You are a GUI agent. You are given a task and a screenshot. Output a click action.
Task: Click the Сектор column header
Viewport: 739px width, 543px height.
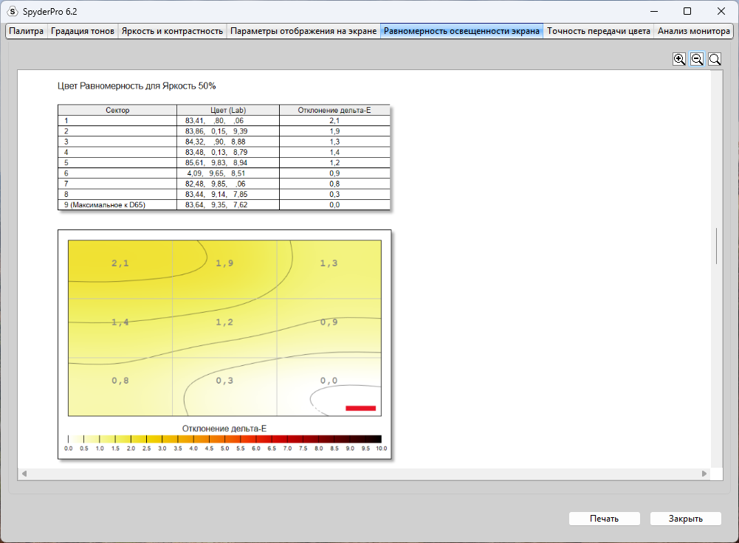[117, 110]
